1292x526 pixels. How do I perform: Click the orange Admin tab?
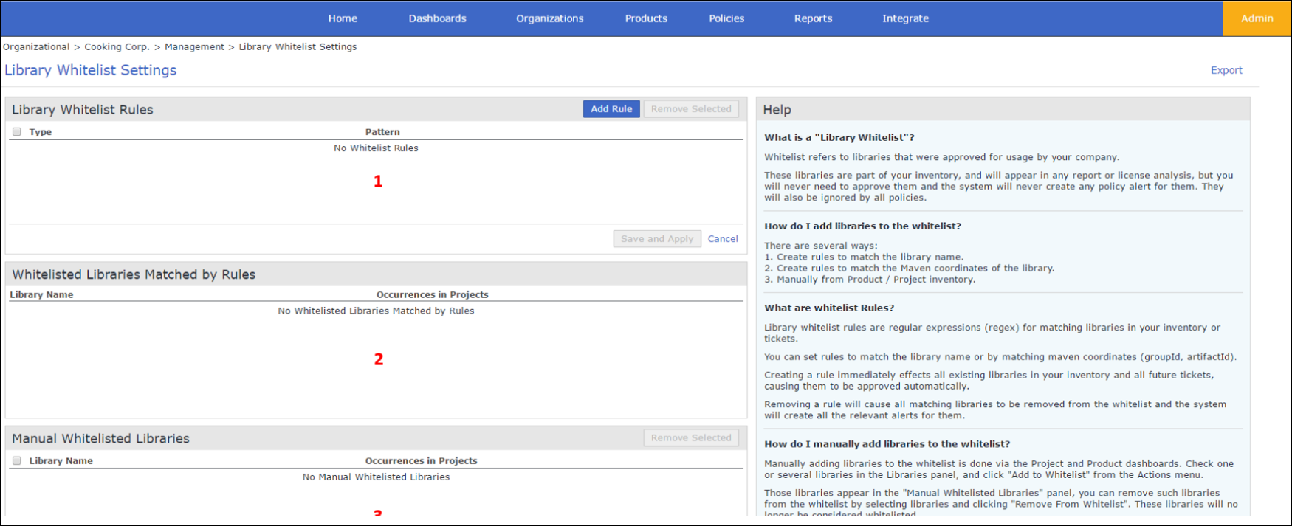tap(1257, 18)
